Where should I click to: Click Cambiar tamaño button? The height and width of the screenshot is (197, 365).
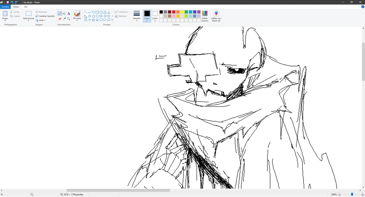click(45, 16)
